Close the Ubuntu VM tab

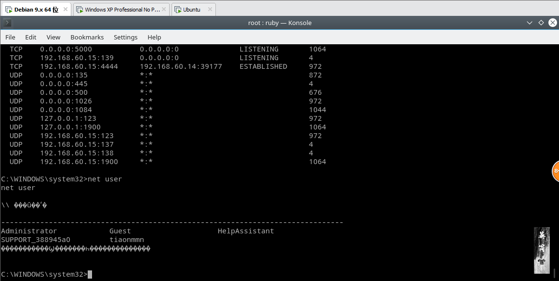pos(210,9)
